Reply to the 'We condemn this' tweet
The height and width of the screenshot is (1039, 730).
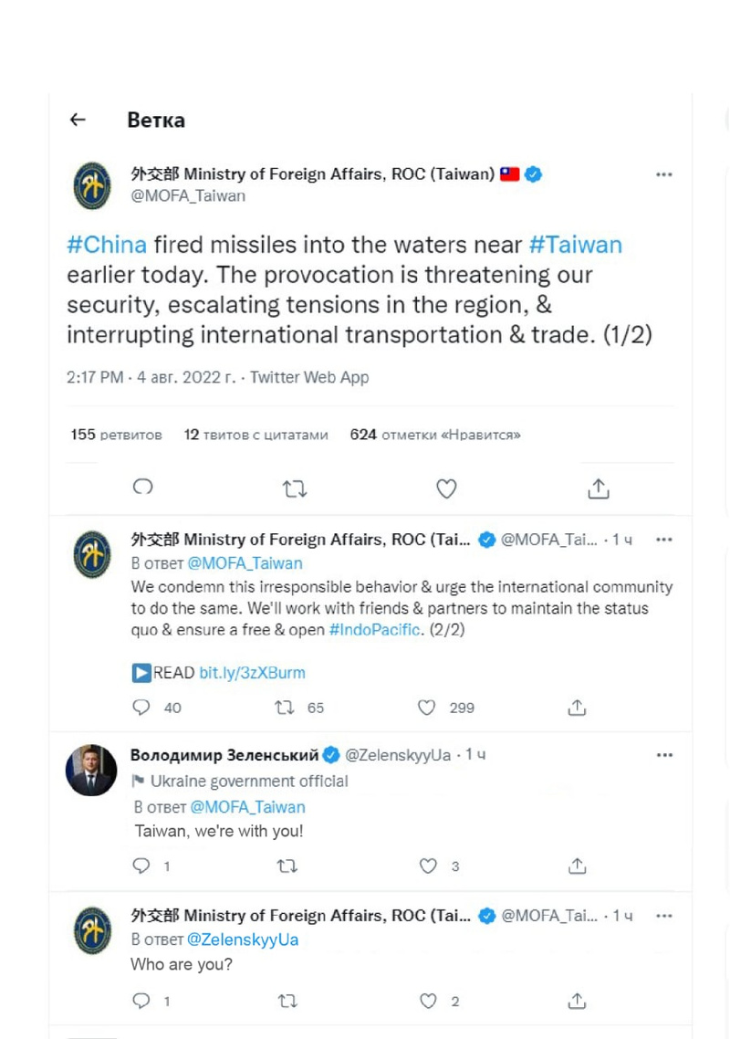click(141, 708)
